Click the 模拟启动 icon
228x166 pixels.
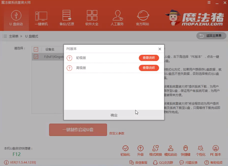click(171, 151)
